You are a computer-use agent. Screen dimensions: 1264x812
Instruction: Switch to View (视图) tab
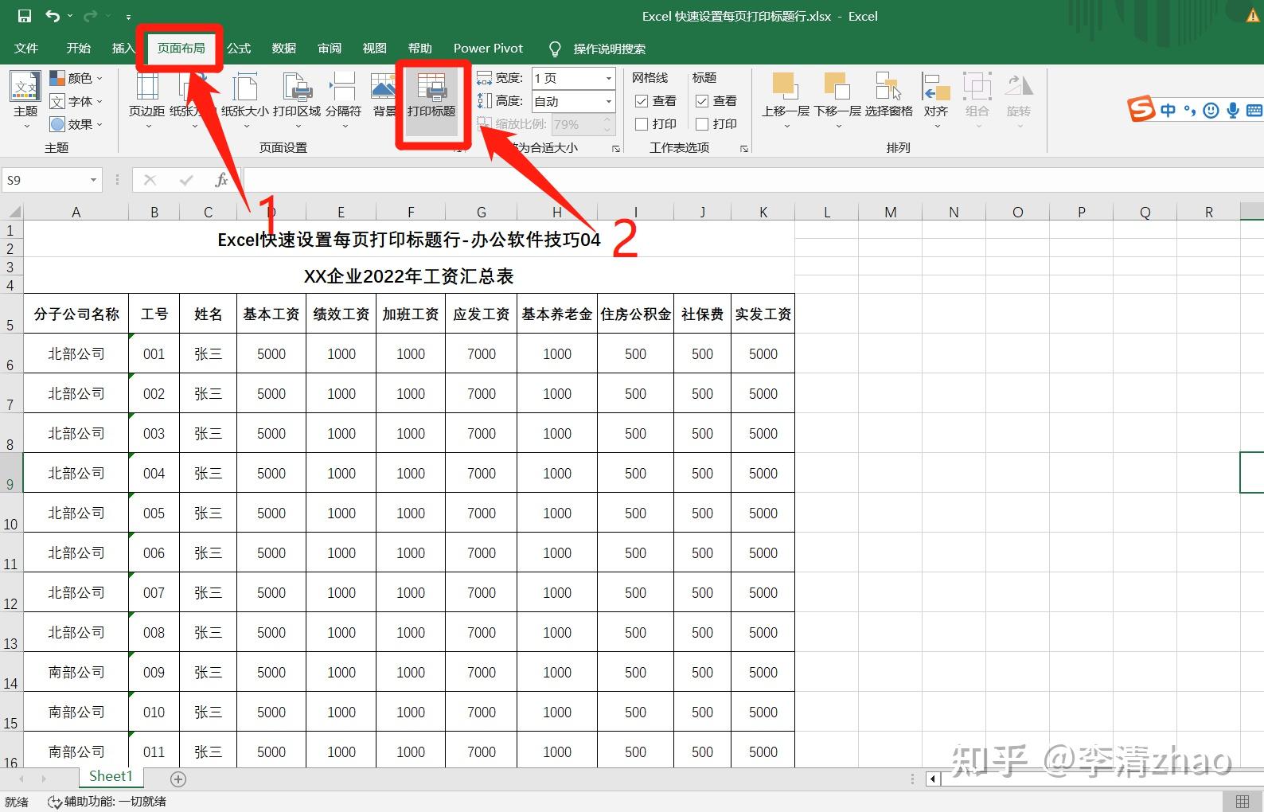pyautogui.click(x=375, y=49)
